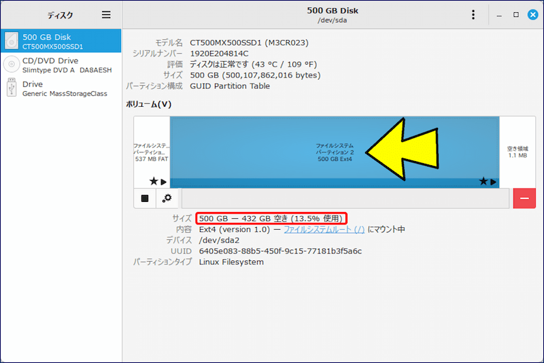The height and width of the screenshot is (363, 544).
Task: Open the drive options three-dot menu
Action: [474, 15]
